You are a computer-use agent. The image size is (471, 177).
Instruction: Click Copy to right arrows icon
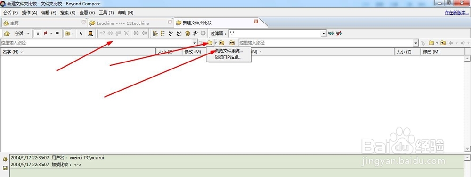point(137,33)
